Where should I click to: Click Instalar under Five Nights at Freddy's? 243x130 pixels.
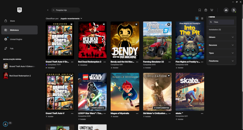180,68
